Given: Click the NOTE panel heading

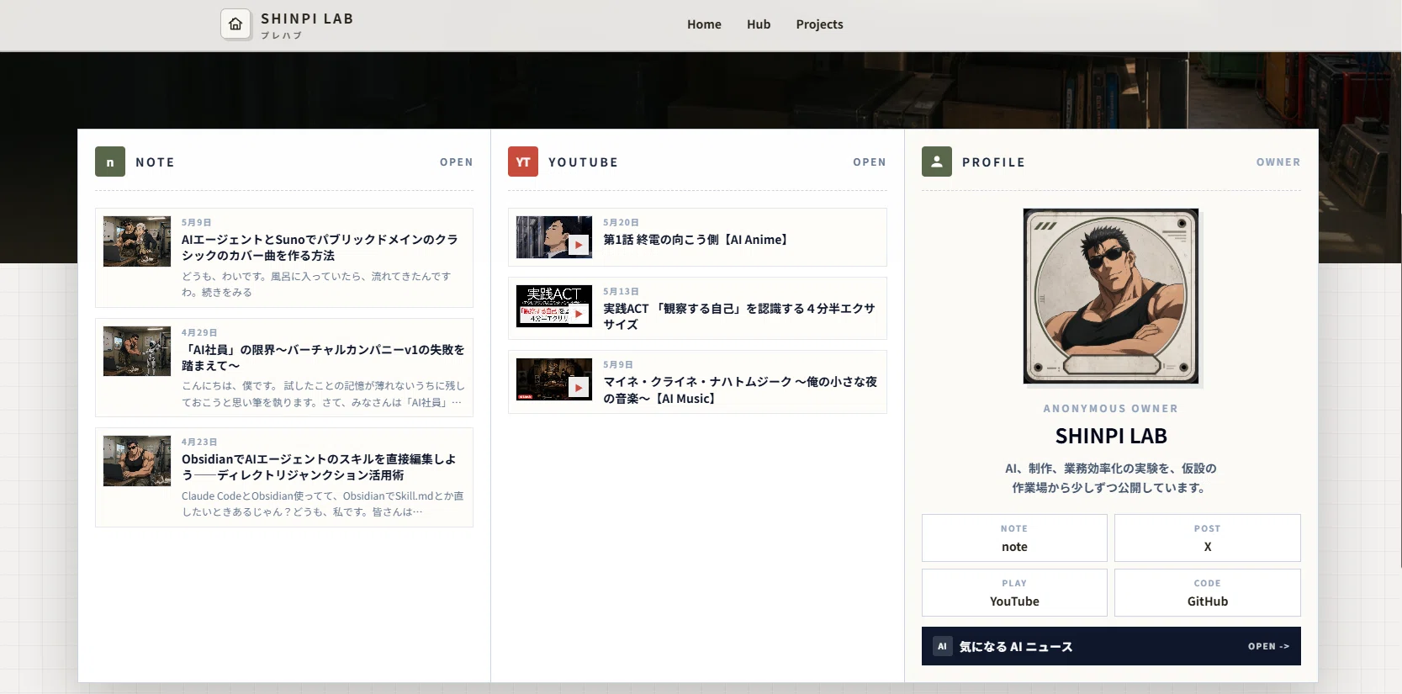Looking at the screenshot, I should point(155,162).
